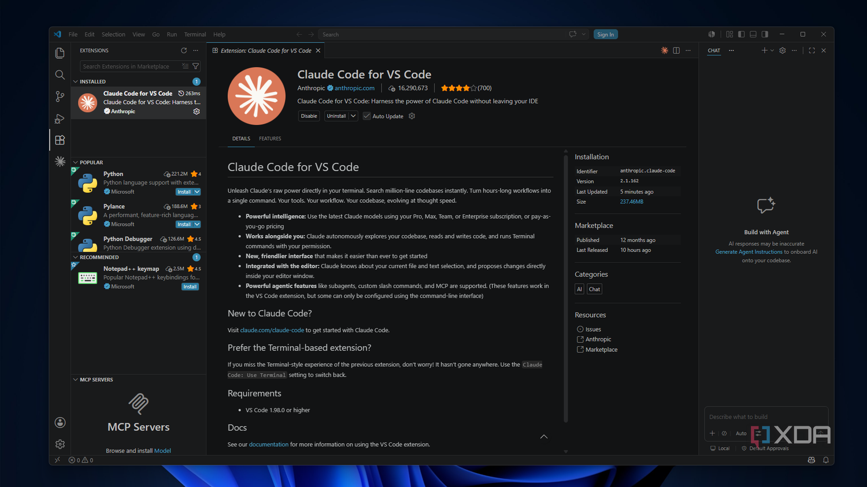Open the Copilot status icon in status bar

point(812,460)
